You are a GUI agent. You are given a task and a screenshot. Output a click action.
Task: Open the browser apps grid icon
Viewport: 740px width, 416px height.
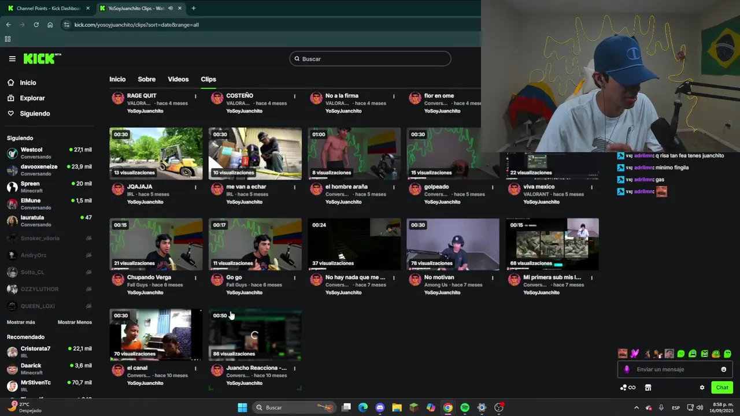(8, 39)
